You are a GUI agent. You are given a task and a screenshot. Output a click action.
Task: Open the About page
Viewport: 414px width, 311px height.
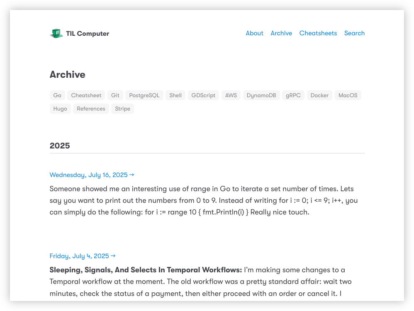click(x=254, y=33)
